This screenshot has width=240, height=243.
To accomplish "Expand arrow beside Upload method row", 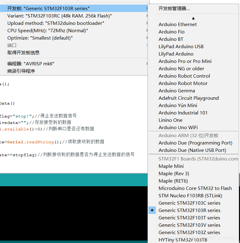I will point(147,23).
